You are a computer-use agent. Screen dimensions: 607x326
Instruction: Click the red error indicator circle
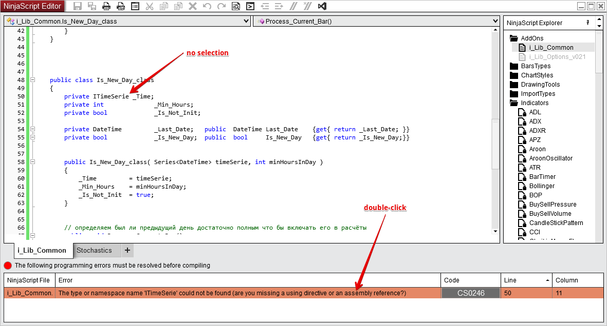pos(8,266)
